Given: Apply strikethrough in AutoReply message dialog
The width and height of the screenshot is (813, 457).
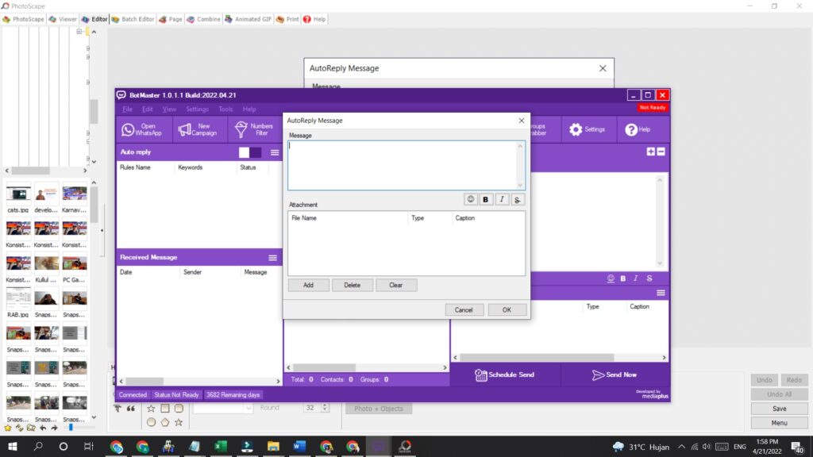Looking at the screenshot, I should coord(518,199).
